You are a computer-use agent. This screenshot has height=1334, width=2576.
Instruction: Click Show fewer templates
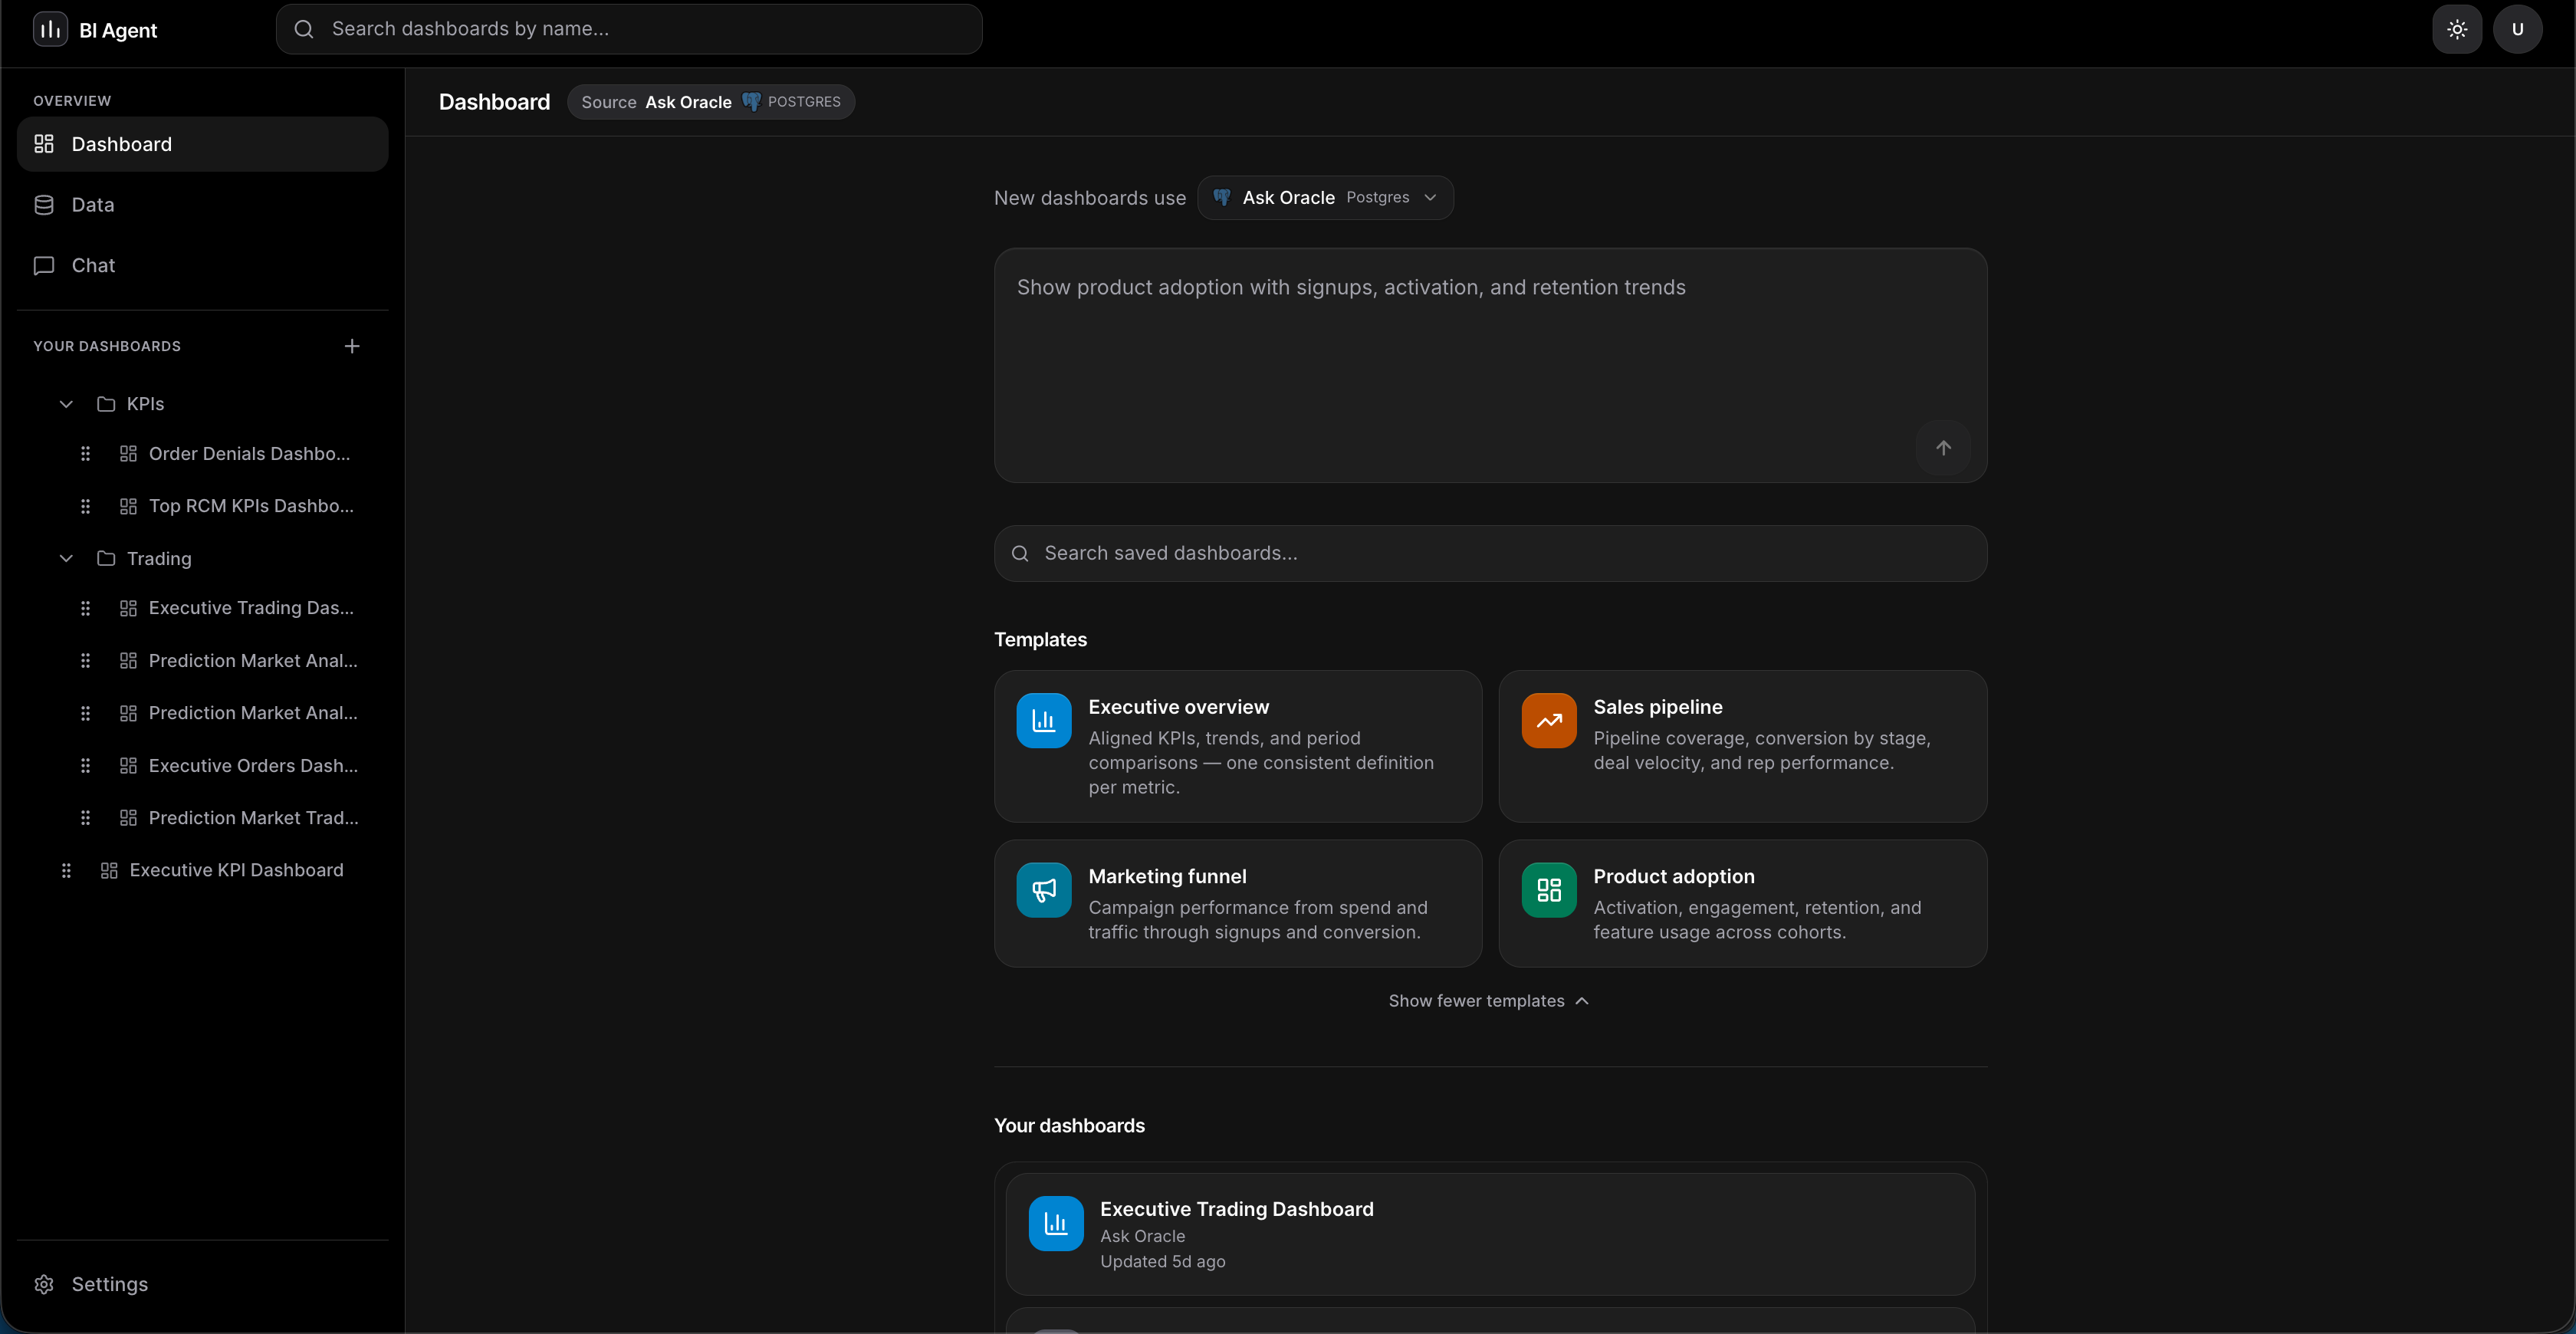[1489, 1001]
